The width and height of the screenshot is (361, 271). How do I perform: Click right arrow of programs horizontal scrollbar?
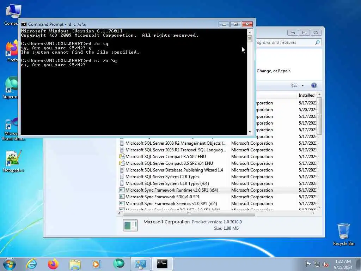(313, 213)
